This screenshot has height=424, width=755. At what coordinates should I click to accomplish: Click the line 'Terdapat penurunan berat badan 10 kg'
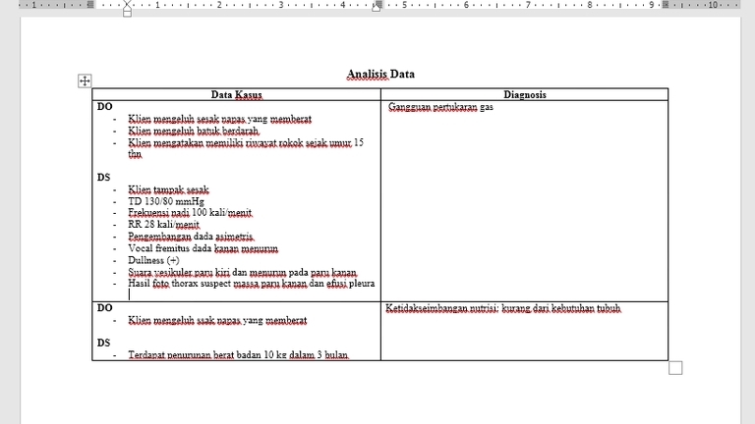tap(238, 354)
